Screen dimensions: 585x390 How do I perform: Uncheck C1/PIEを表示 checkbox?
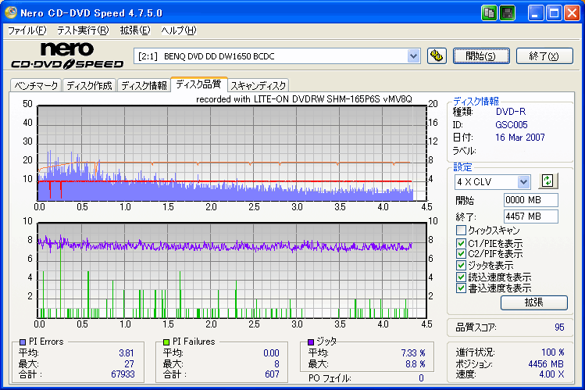tap(462, 242)
